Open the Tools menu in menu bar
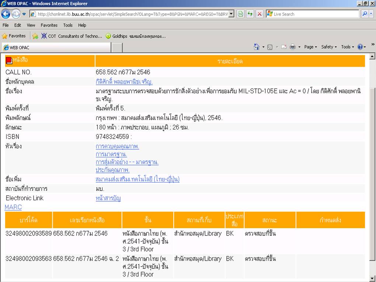The width and height of the screenshot is (376, 282). (x=68, y=25)
